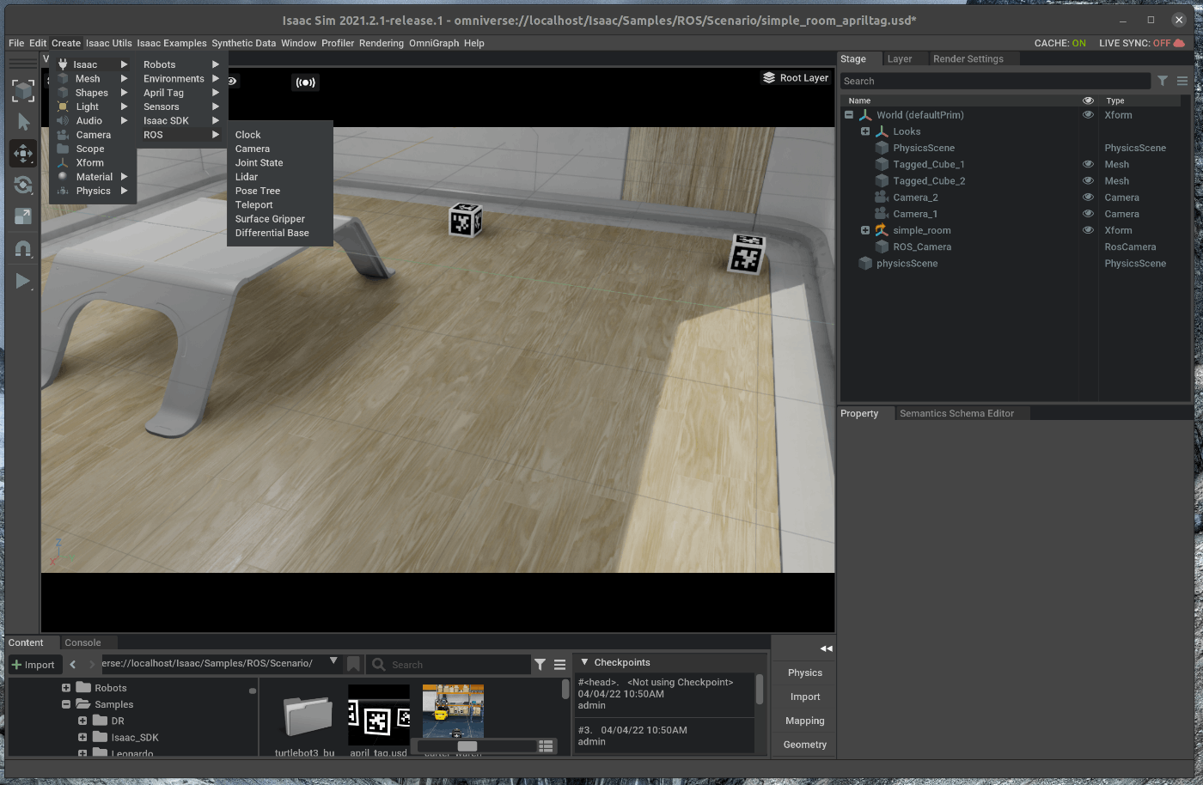The width and height of the screenshot is (1203, 785).
Task: Expand the simple_room node in Stage
Action: (x=865, y=230)
